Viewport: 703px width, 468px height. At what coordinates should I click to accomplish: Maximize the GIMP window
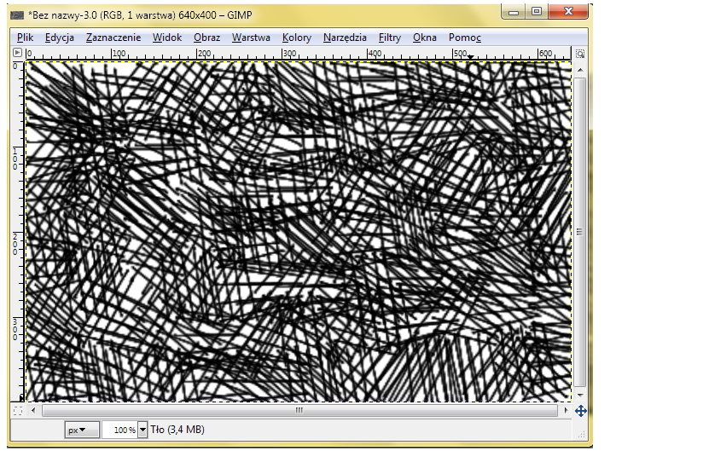[x=537, y=12]
